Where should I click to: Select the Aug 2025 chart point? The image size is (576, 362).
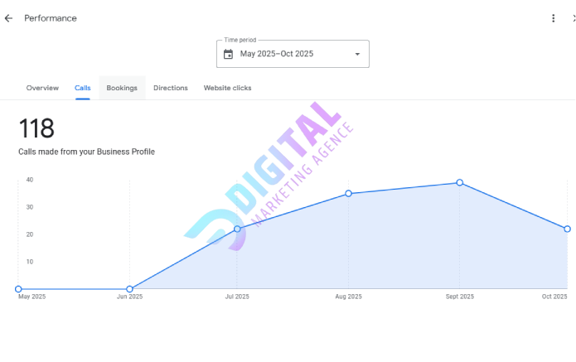coord(348,193)
